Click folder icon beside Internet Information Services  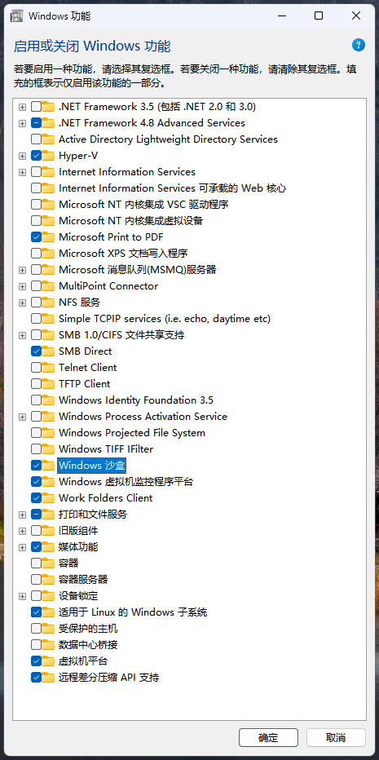point(48,172)
